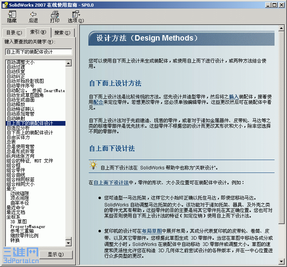Select index entry 组合框
The width and height of the screenshot is (287, 267).
[14, 166]
